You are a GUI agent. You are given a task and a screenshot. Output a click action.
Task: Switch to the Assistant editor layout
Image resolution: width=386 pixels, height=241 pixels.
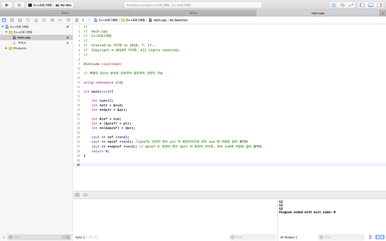click(x=342, y=5)
